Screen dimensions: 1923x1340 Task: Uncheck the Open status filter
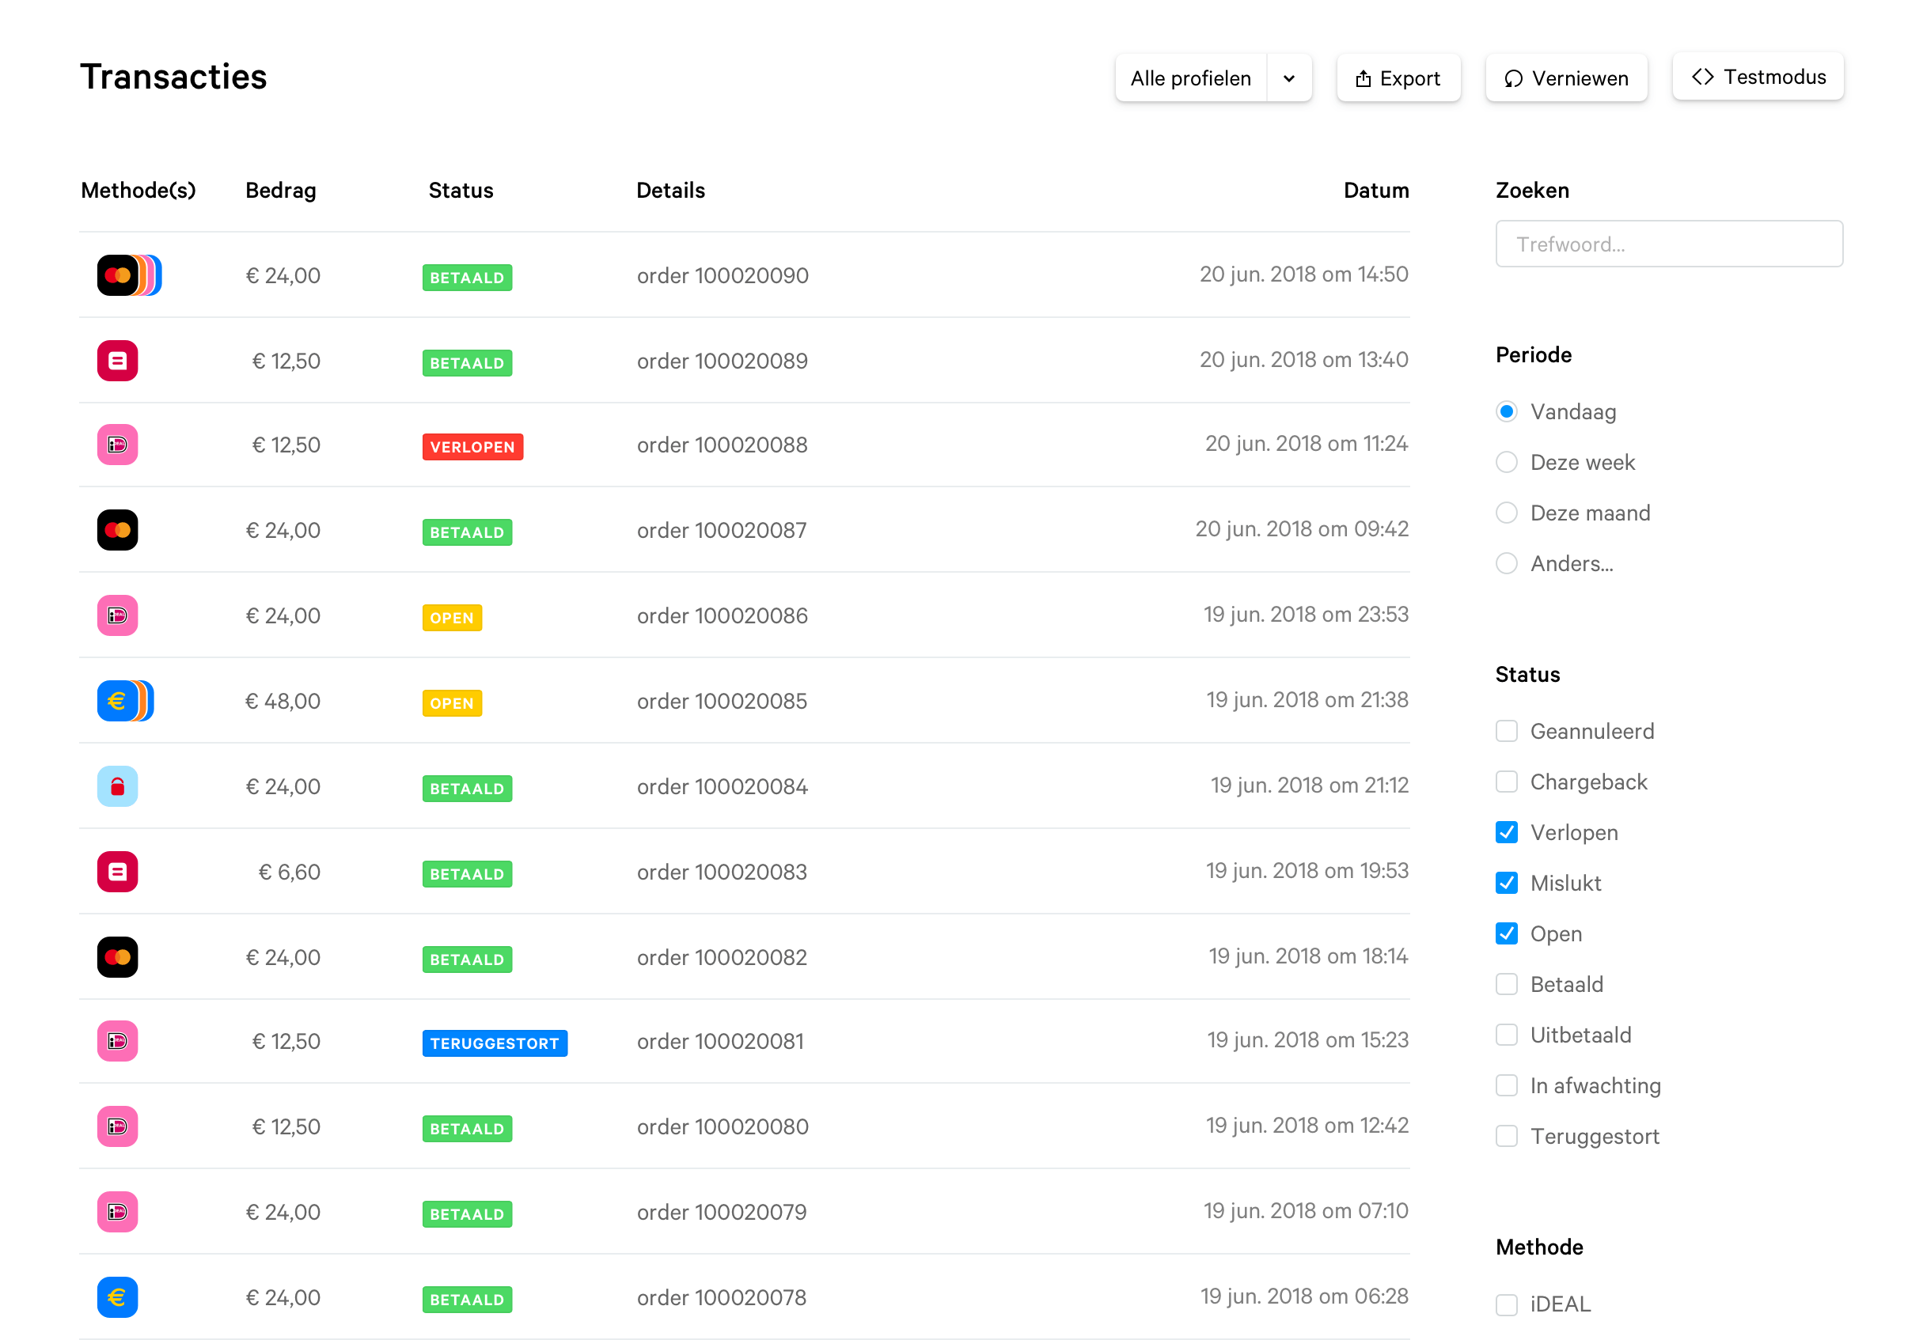coord(1506,933)
